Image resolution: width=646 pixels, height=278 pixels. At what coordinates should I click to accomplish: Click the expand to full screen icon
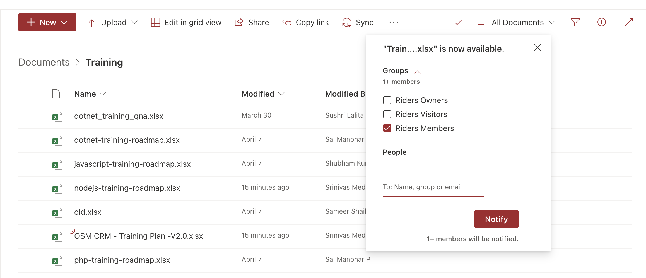pyautogui.click(x=628, y=22)
